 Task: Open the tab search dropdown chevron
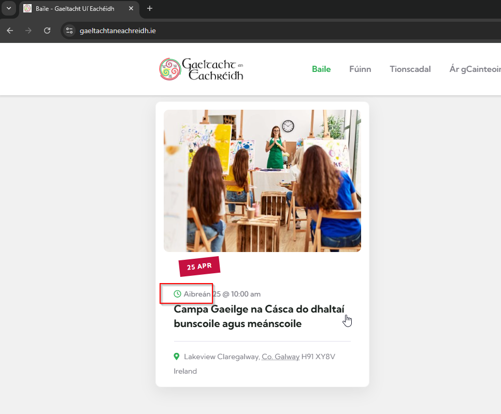[8, 8]
